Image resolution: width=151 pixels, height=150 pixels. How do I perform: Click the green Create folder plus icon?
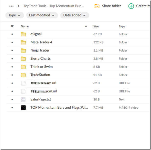pos(131,6)
